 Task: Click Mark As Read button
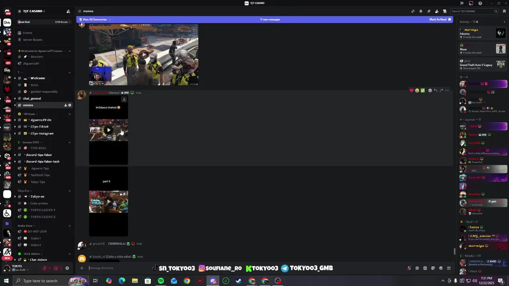[x=440, y=19]
